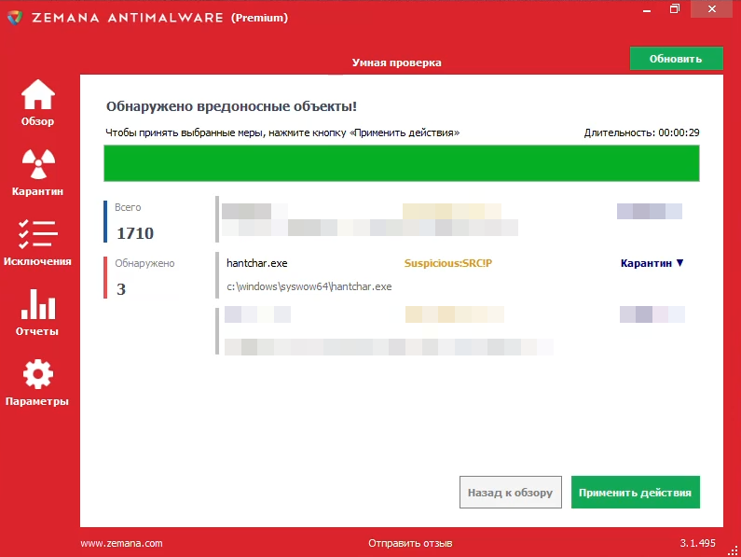This screenshot has height=557, width=741.
Task: Click the Suspicious:SRC!P threat label
Action: coord(448,263)
